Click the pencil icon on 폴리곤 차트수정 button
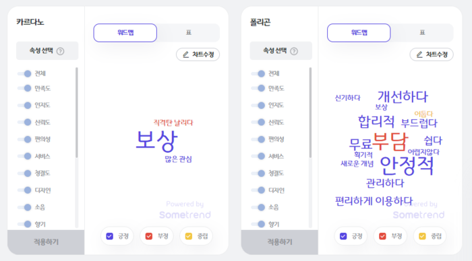Viewport: 472px width, 261px height. (419, 54)
